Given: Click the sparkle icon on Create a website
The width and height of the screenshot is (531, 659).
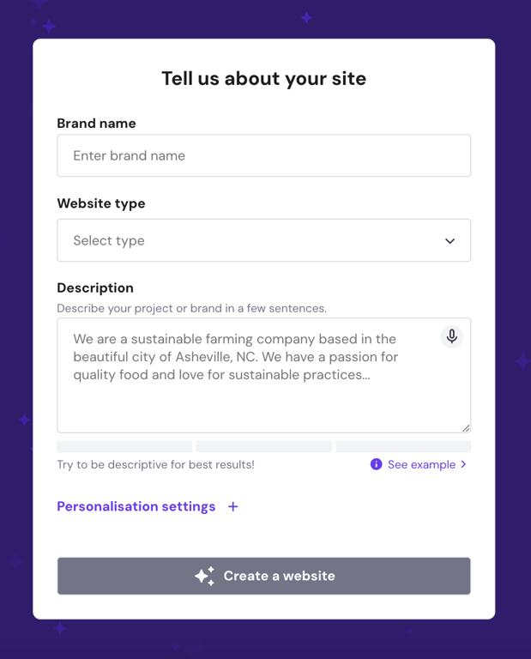Looking at the screenshot, I should point(204,576).
